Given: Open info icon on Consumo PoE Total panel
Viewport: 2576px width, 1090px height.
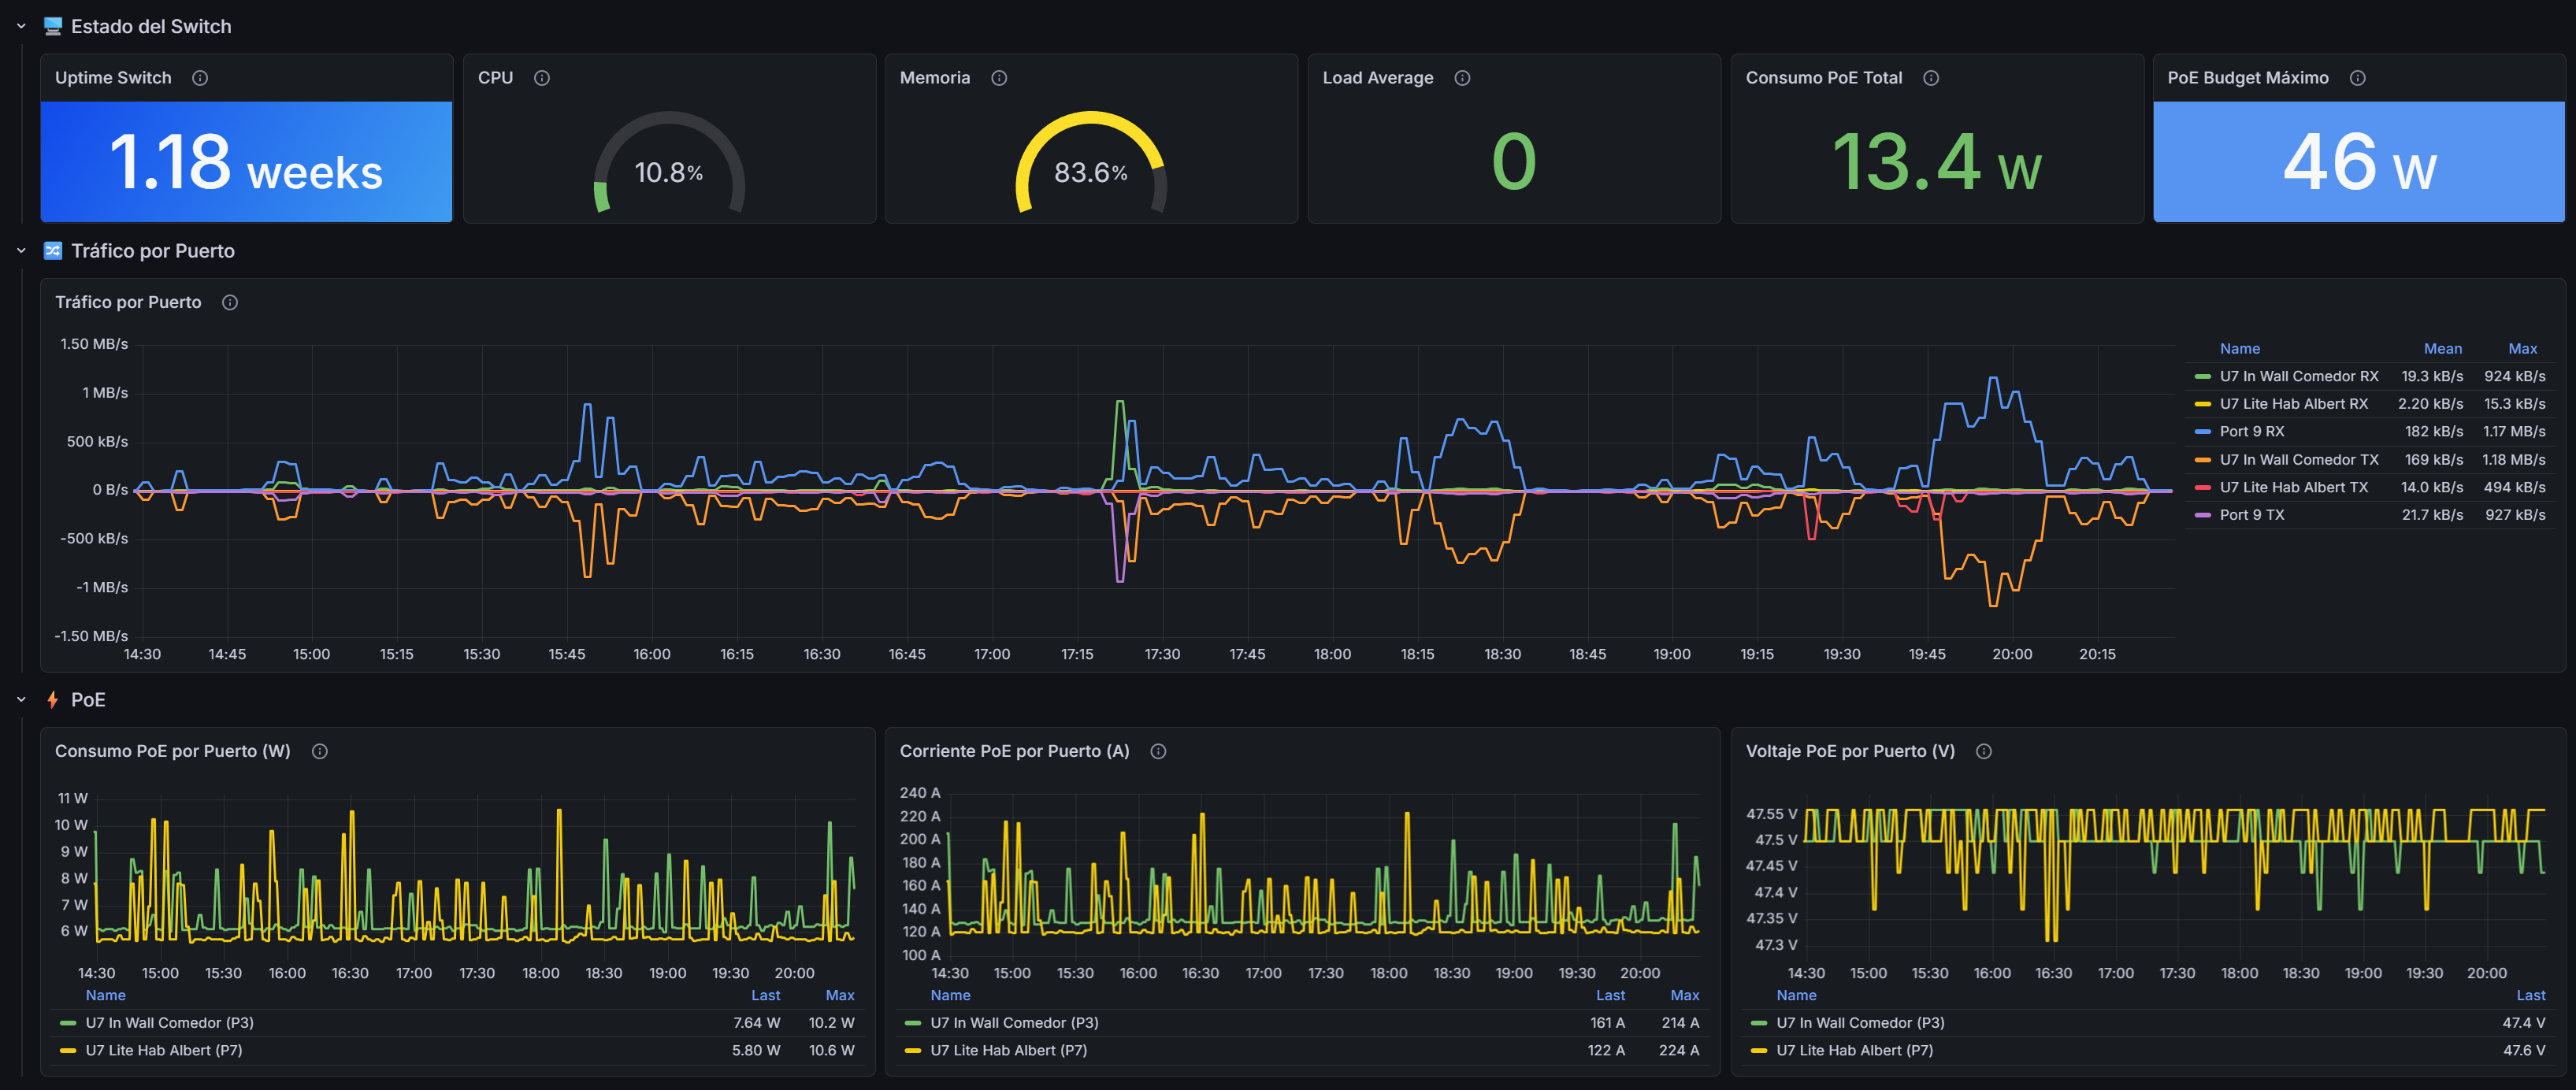Looking at the screenshot, I should pyautogui.click(x=1931, y=78).
